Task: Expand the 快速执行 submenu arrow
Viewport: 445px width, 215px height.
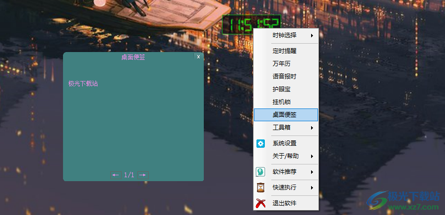Action: [312, 188]
